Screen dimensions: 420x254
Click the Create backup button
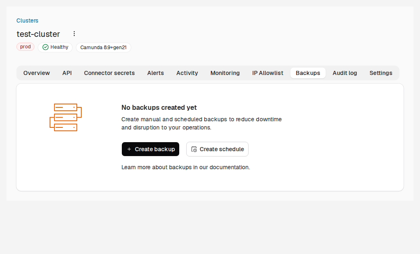tap(151, 149)
